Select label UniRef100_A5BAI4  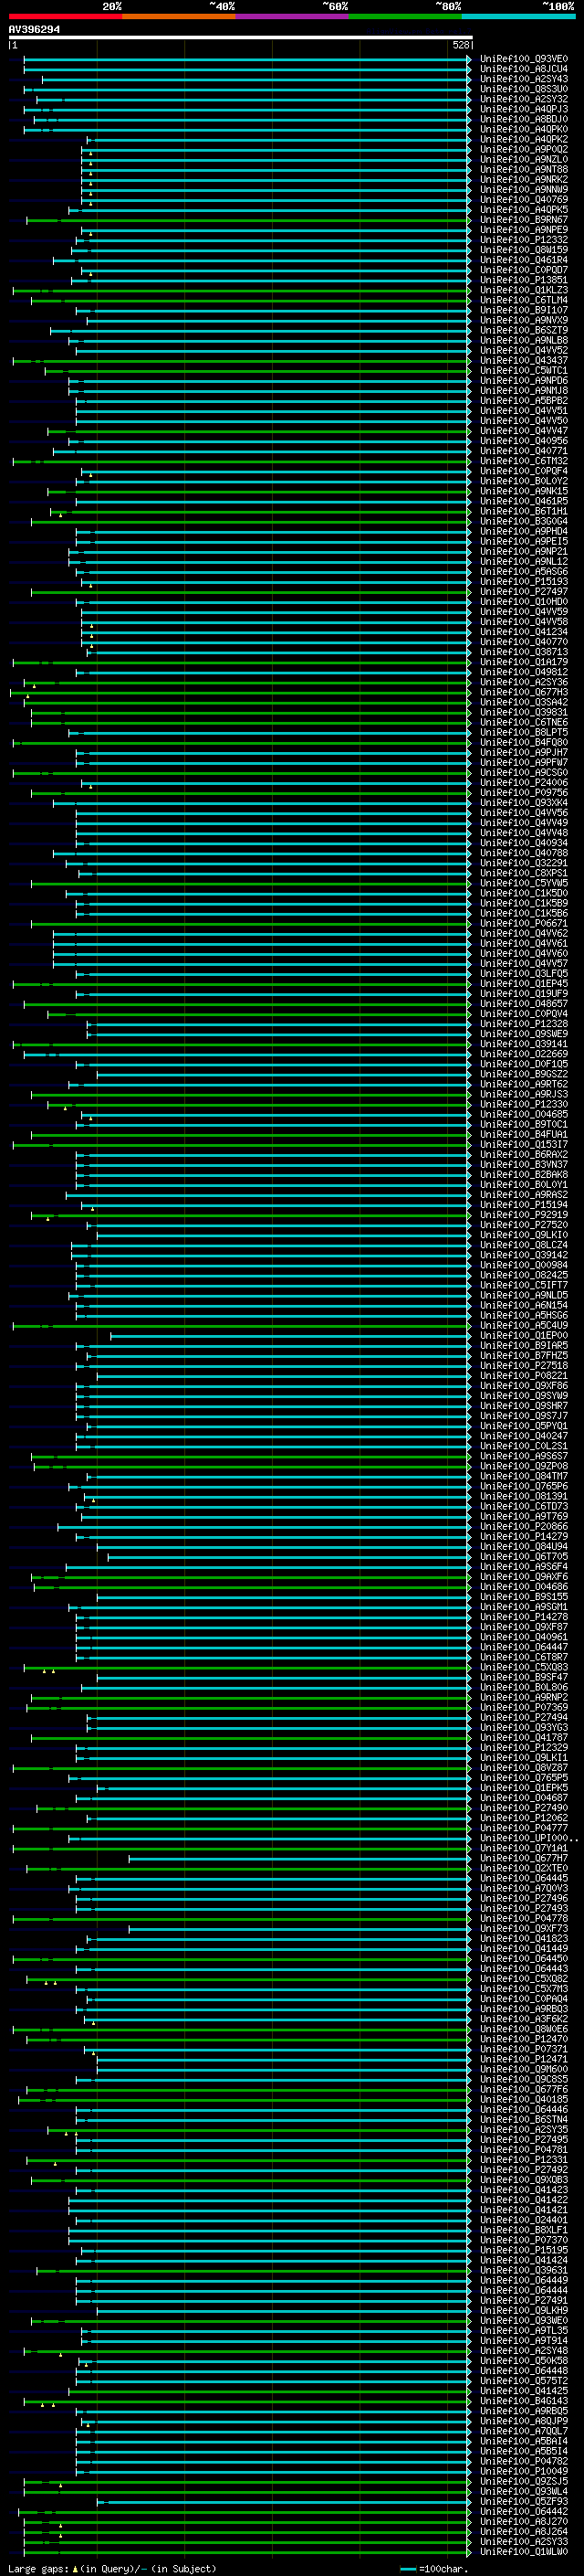click(x=524, y=2440)
